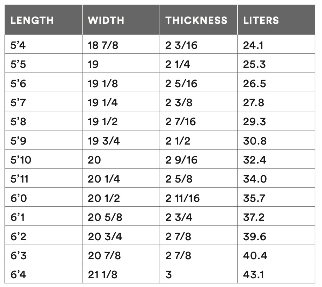Click the 20 7/8 width cell
The width and height of the screenshot is (322, 287).
(104, 255)
